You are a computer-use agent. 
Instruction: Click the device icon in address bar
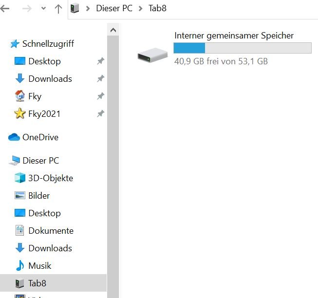(x=75, y=8)
